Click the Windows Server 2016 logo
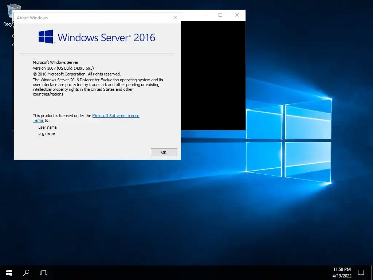Image resolution: width=373 pixels, height=280 pixels. (97, 37)
